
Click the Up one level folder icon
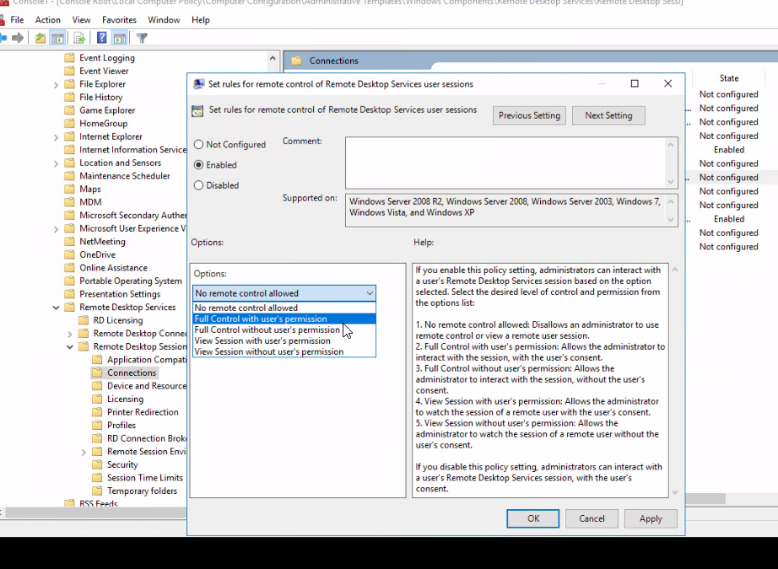pyautogui.click(x=41, y=38)
